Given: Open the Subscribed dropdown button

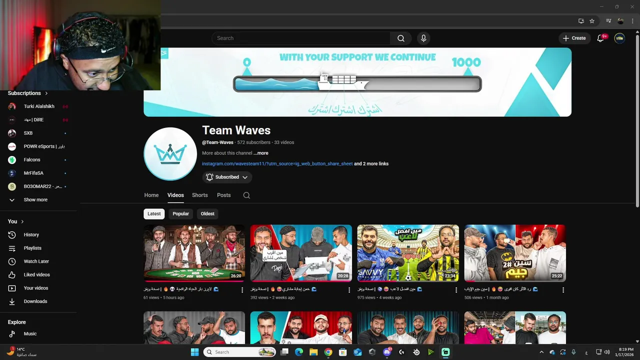Looking at the screenshot, I should tap(227, 177).
